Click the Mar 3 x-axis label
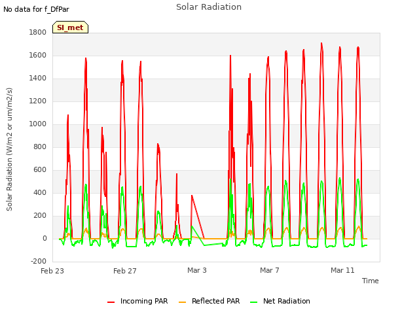The image size is (419, 314). [x=197, y=270]
